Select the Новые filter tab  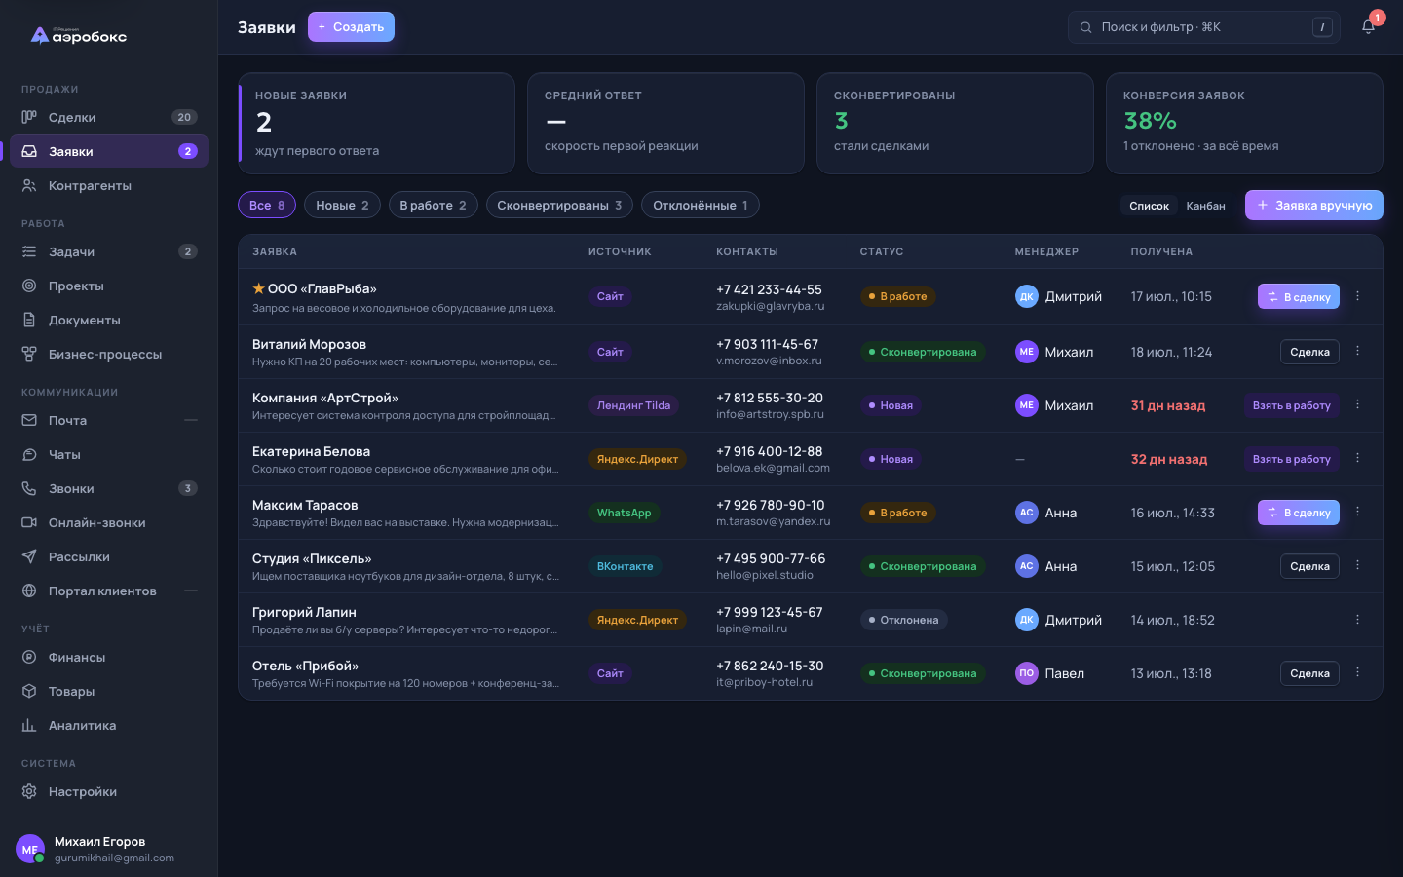point(342,205)
